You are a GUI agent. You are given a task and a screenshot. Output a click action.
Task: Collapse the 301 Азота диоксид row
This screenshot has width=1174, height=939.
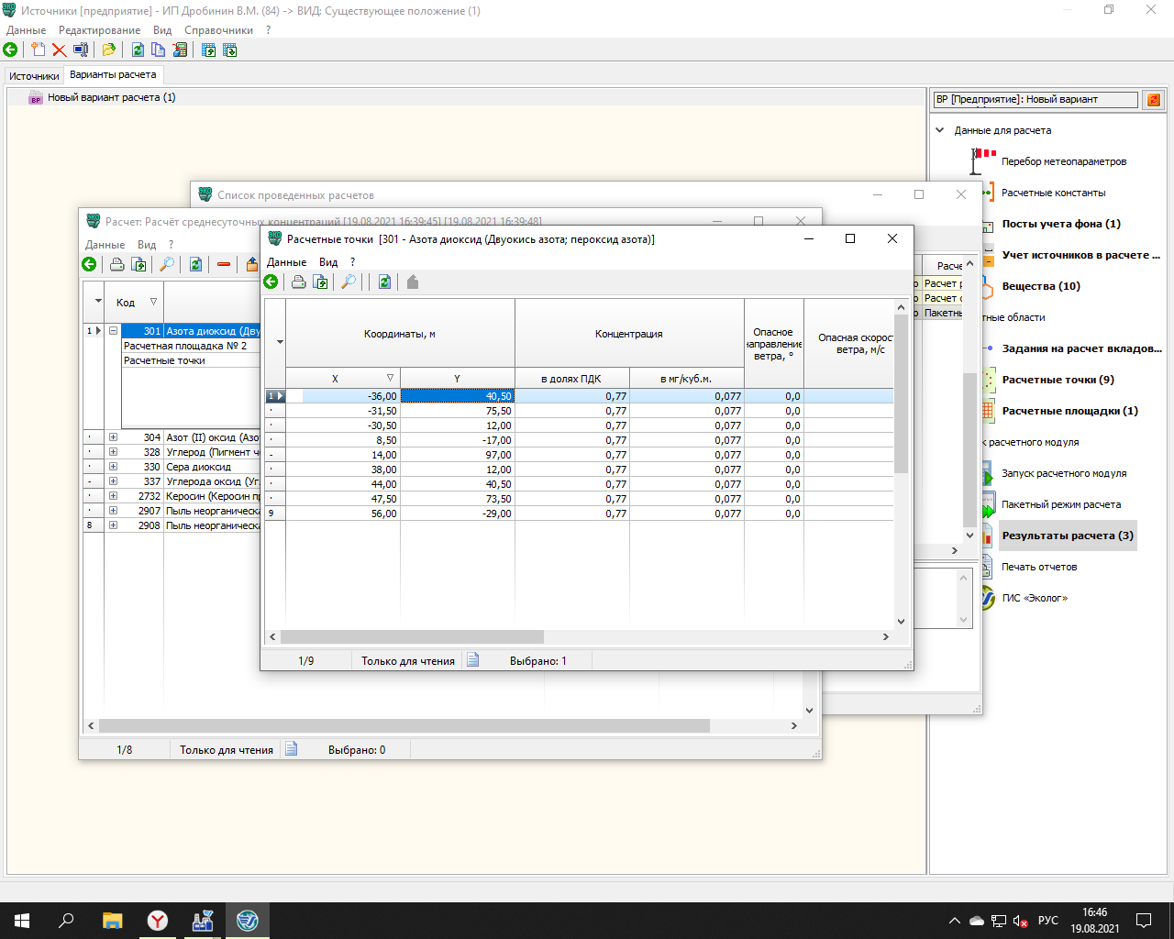point(113,331)
